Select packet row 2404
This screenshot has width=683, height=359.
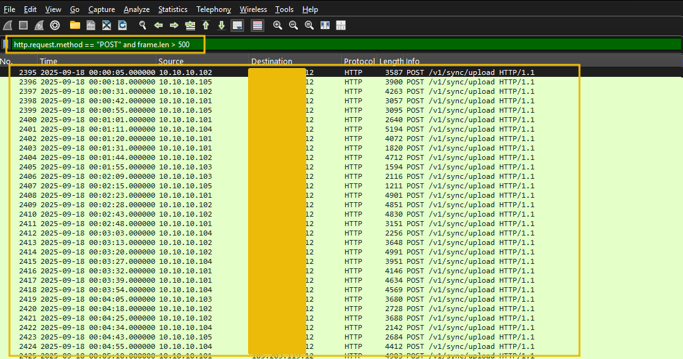pyautogui.click(x=341, y=157)
